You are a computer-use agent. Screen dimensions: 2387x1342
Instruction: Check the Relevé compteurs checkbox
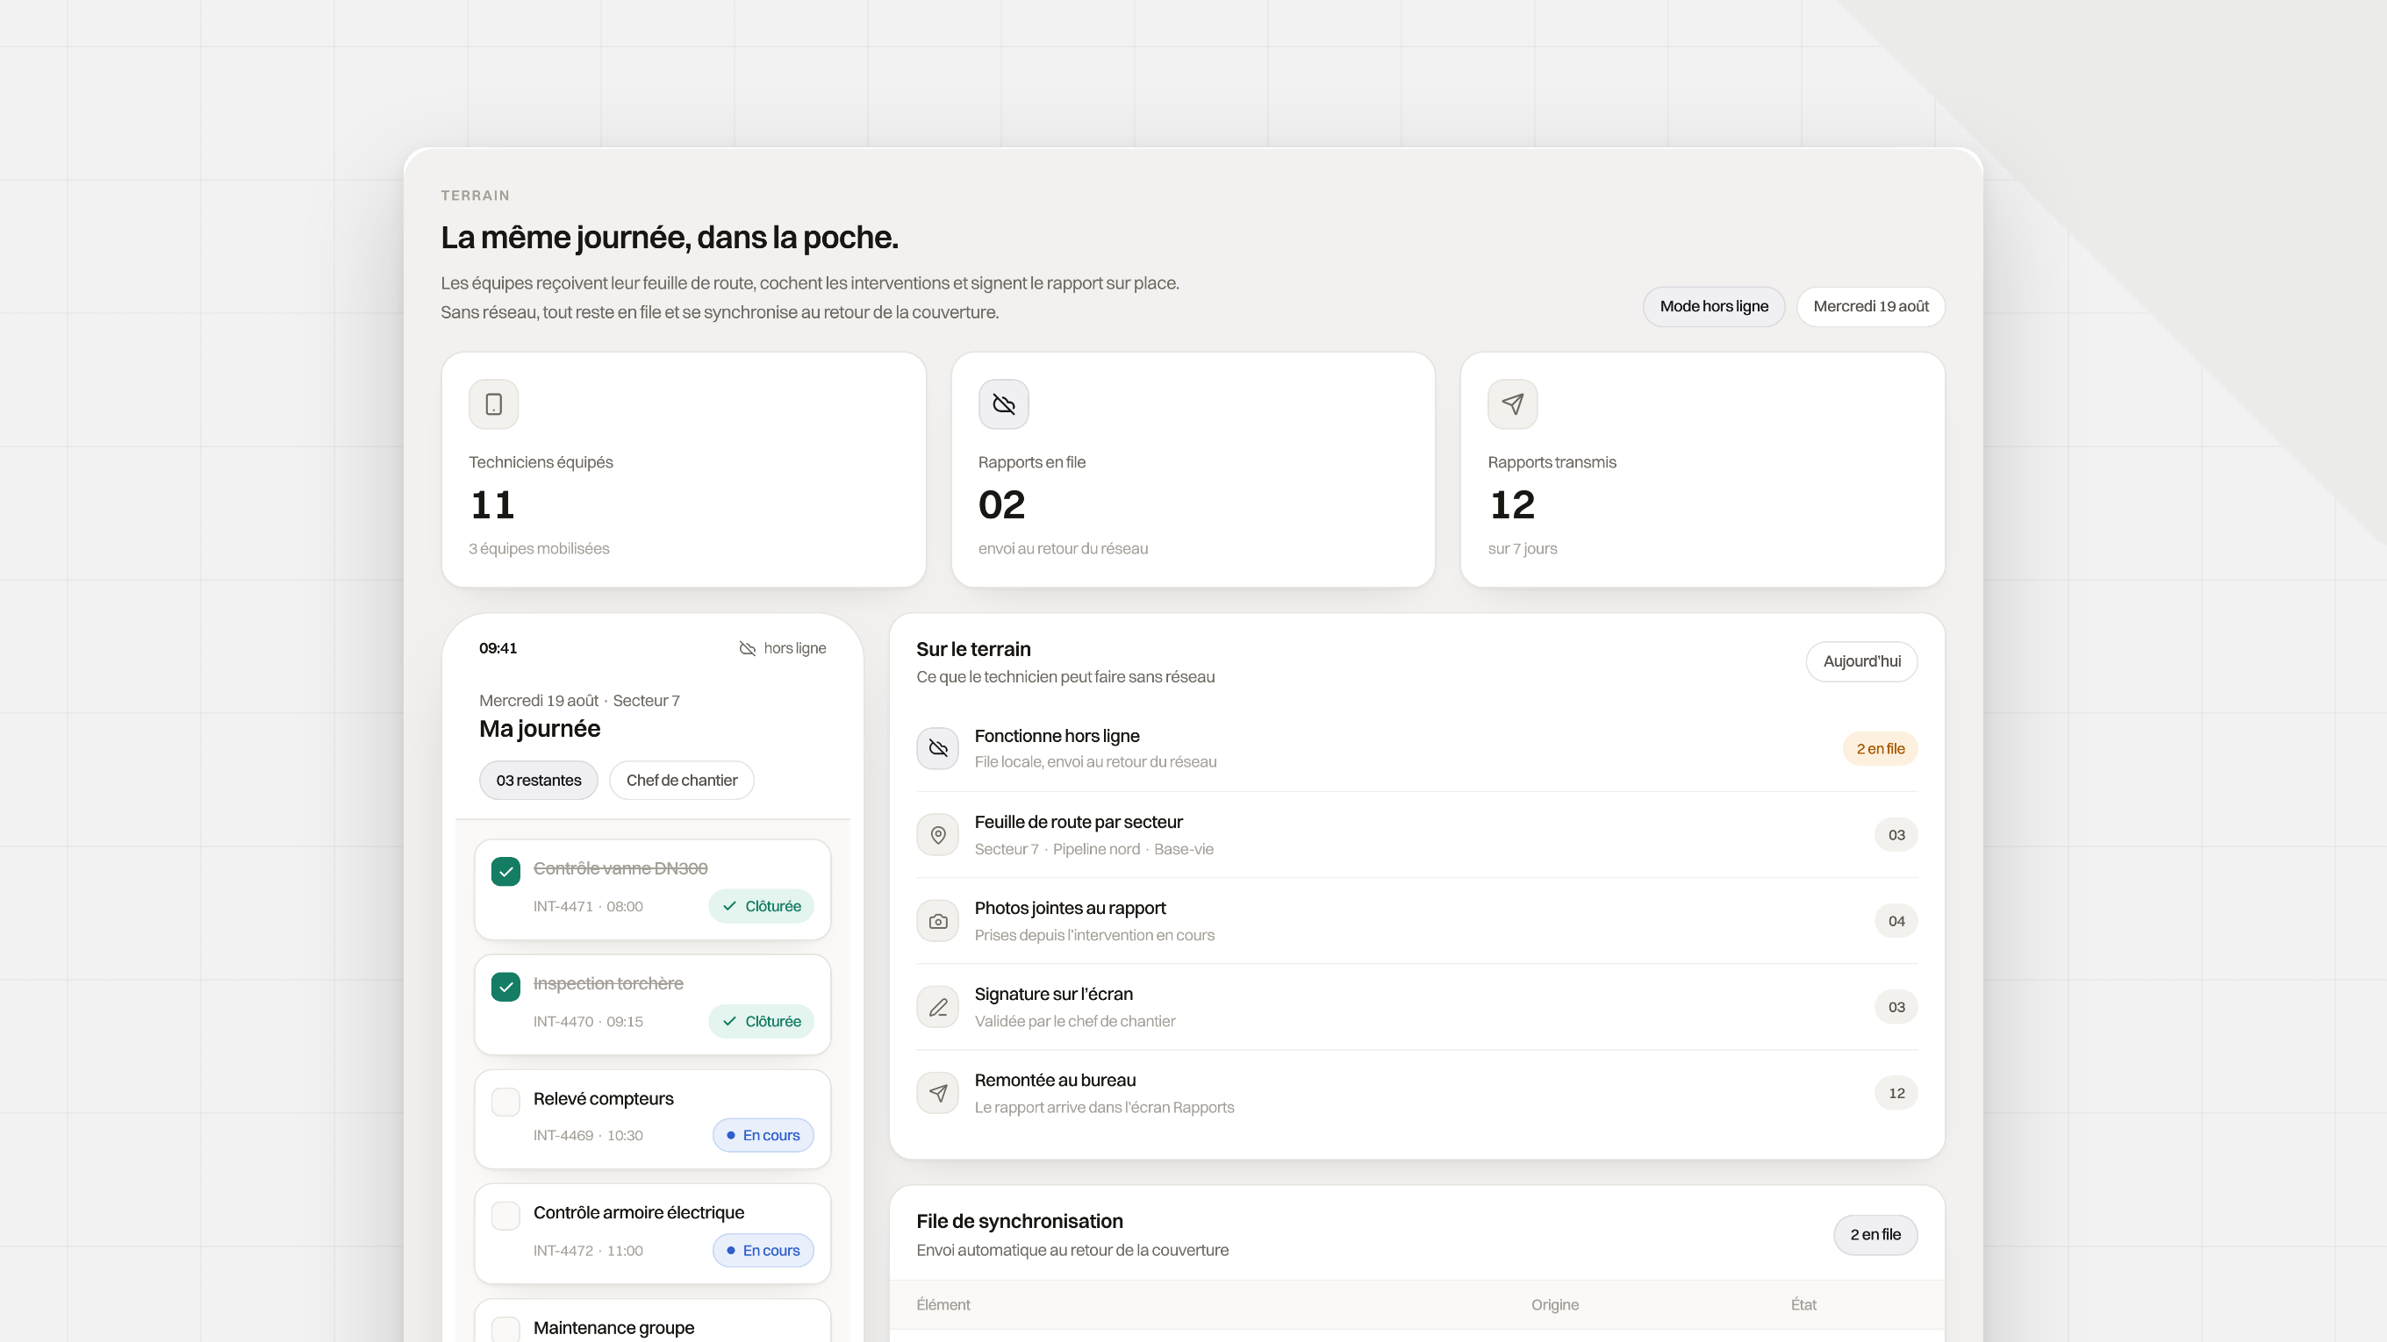pyautogui.click(x=505, y=1101)
